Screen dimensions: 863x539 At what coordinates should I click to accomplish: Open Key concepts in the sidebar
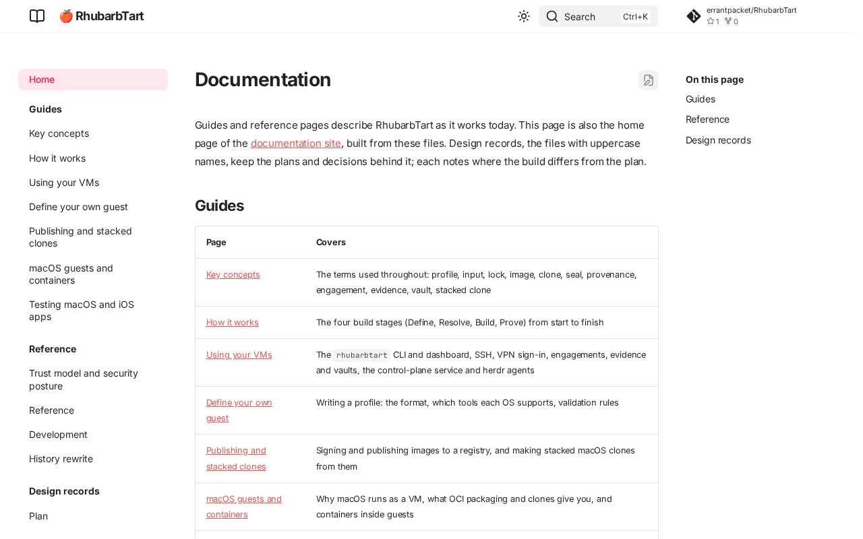59,133
